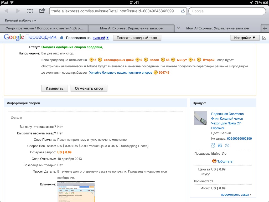
Task: Click the status text Ожидает одобрения споров продавца
Action: click(x=72, y=47)
